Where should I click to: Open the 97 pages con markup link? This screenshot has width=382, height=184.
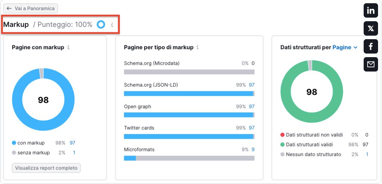[x=72, y=143]
